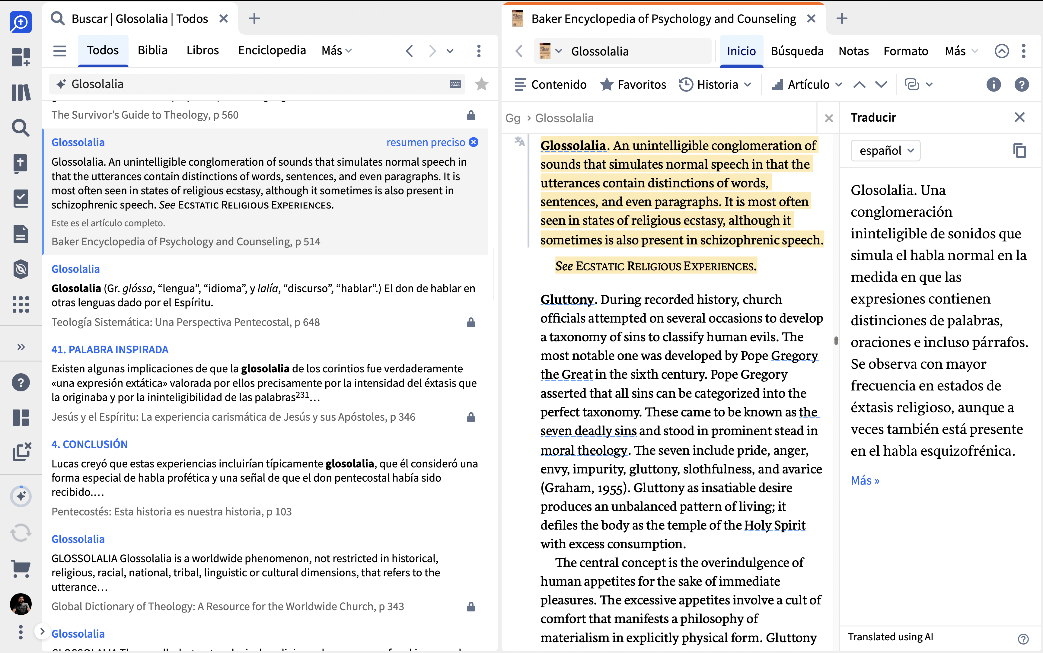Expand the Historia dropdown
Viewport: 1043px width, 653px height.
tap(715, 84)
